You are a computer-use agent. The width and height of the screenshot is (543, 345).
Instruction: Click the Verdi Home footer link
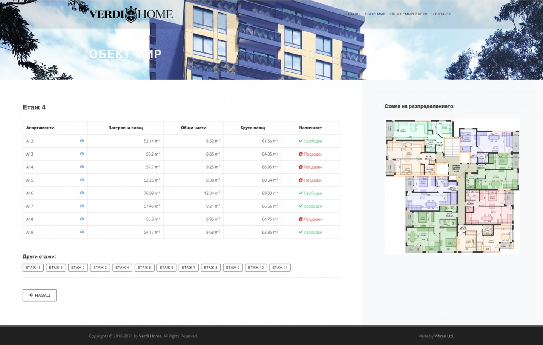150,336
